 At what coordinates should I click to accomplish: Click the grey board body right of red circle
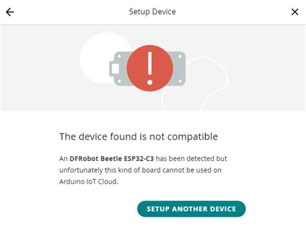179,69
